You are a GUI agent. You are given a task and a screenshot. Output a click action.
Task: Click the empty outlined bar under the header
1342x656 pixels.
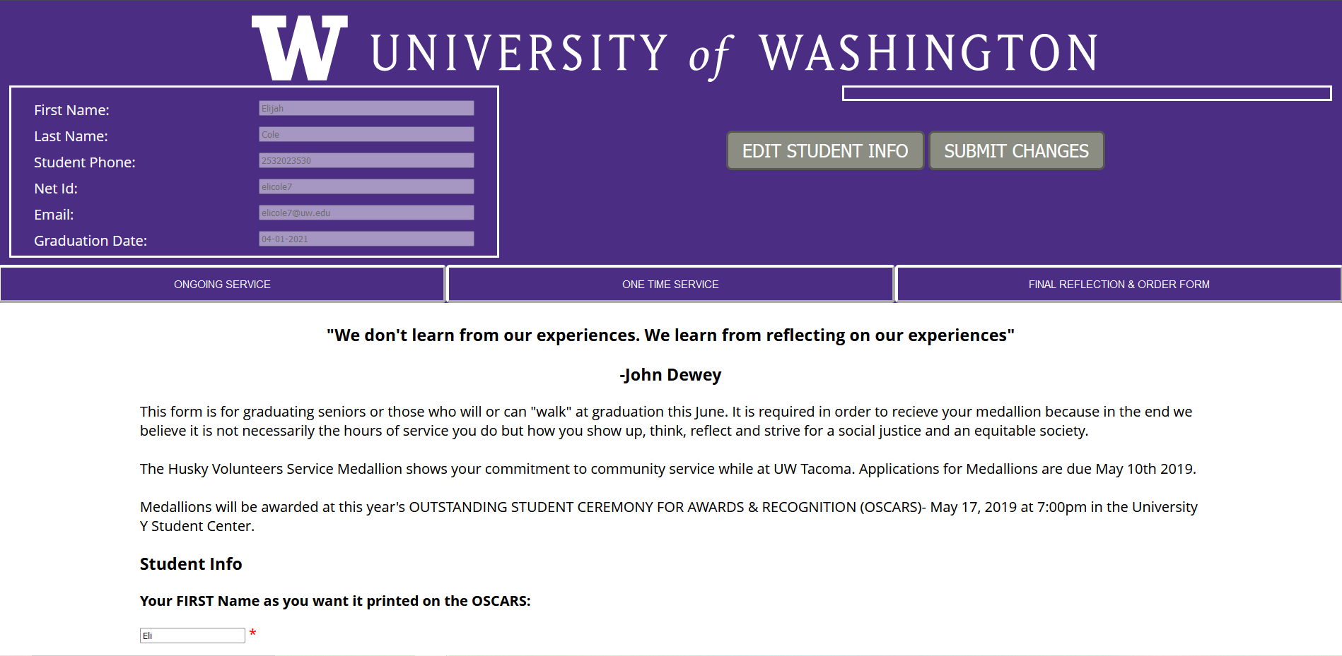coord(1087,93)
